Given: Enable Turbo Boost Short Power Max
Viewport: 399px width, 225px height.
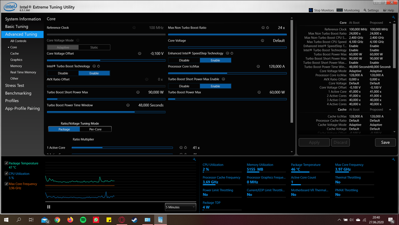Looking at the screenshot, I should [215, 86].
